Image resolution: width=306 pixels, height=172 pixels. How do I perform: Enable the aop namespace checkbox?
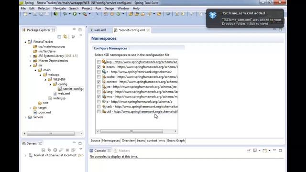tap(99, 62)
